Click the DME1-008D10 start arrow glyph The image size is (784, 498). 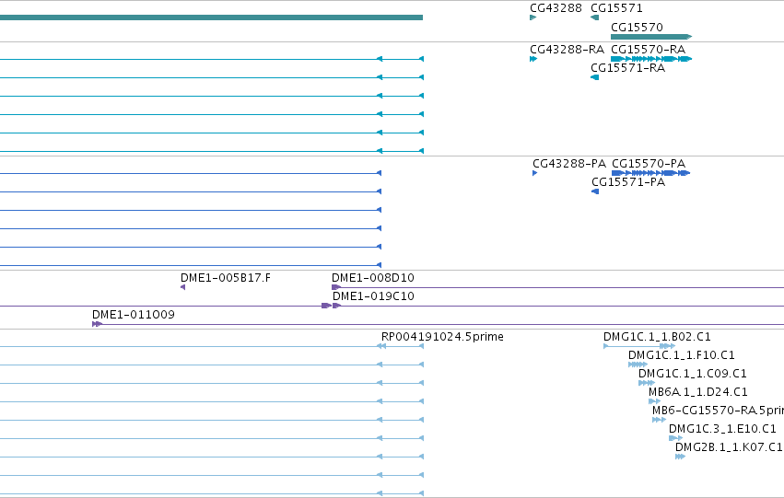coord(336,287)
